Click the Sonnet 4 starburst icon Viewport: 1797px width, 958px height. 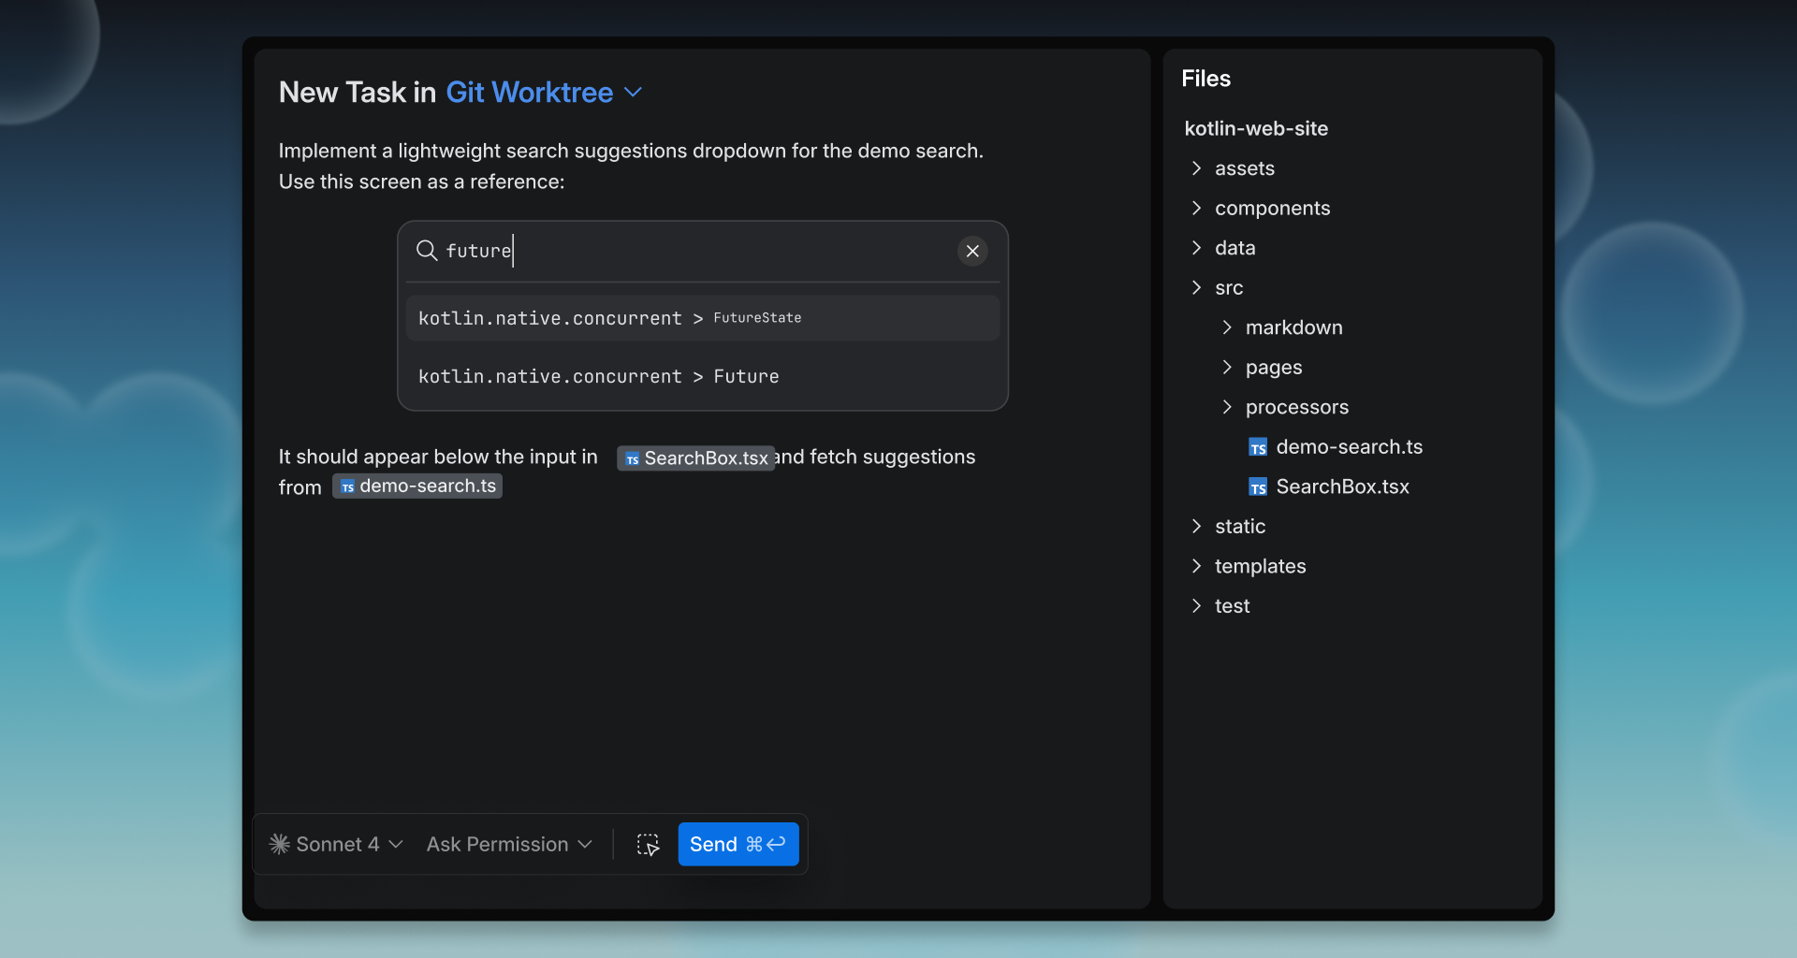279,845
